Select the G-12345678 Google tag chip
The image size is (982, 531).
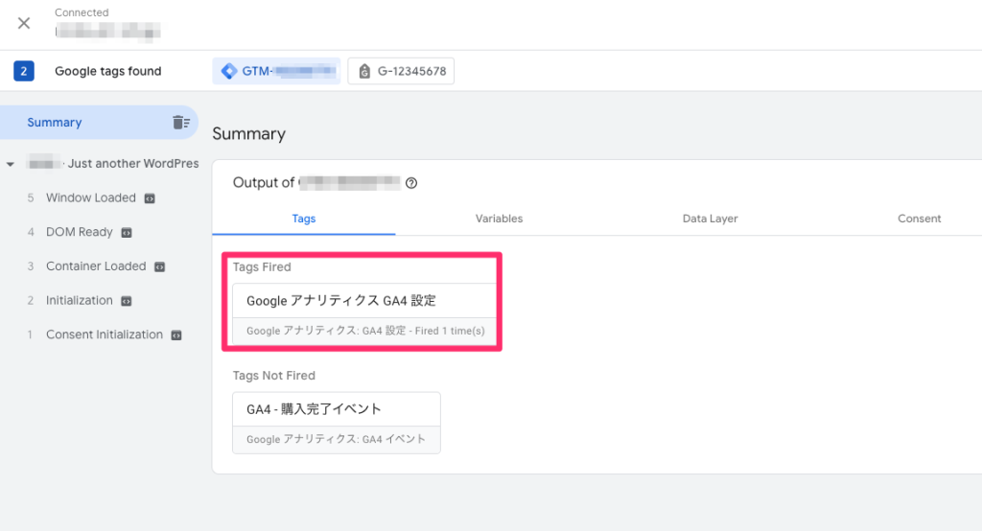401,71
